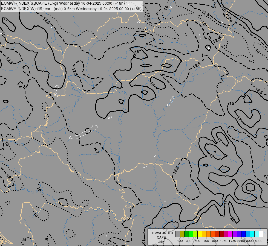Select the white legend swatch
The width and height of the screenshot is (268, 246).
[261, 234]
